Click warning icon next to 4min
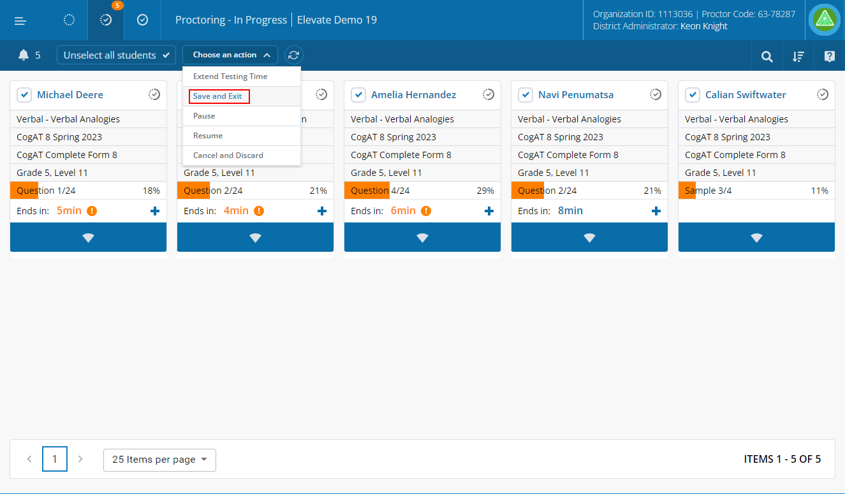 coord(259,211)
